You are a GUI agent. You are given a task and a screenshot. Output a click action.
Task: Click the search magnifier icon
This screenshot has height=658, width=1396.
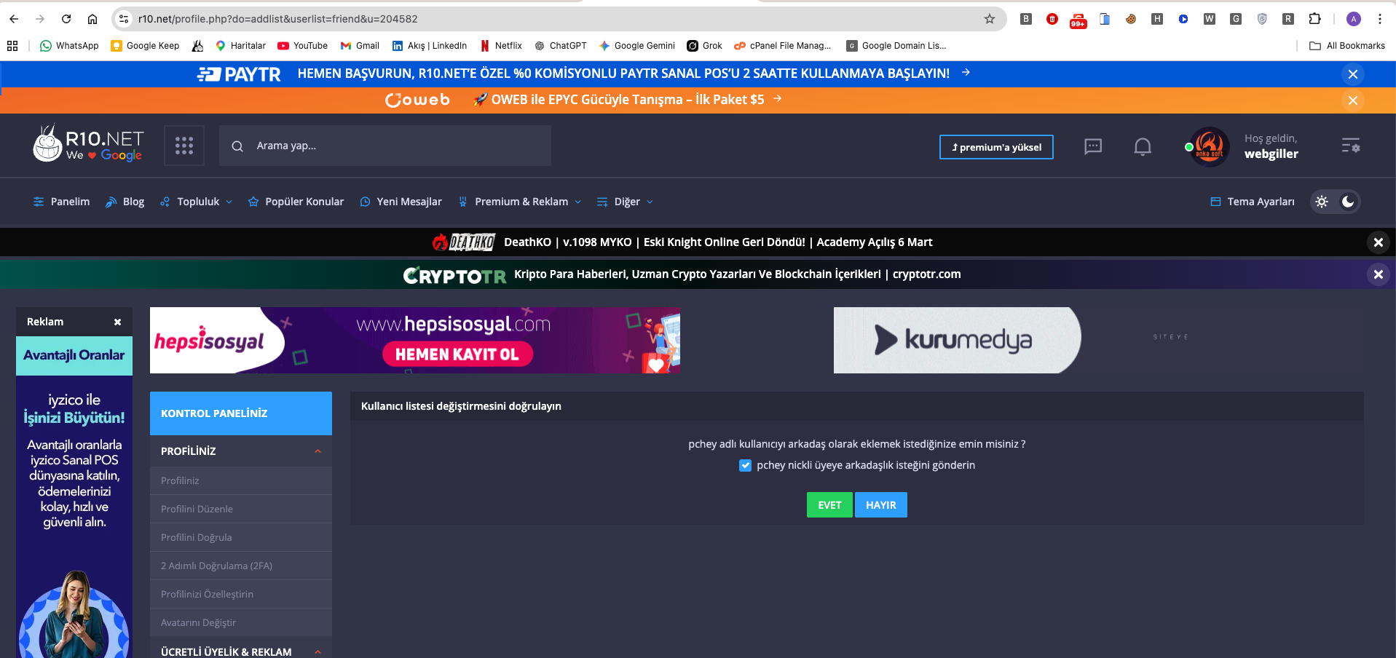tap(237, 146)
